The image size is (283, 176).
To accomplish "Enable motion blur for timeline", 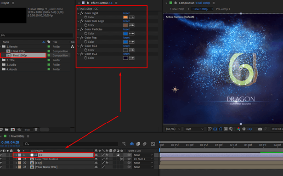I will coord(145,144).
